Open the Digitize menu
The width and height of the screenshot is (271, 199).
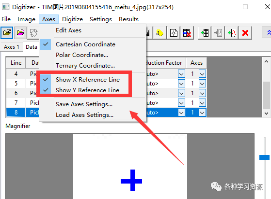click(x=72, y=19)
